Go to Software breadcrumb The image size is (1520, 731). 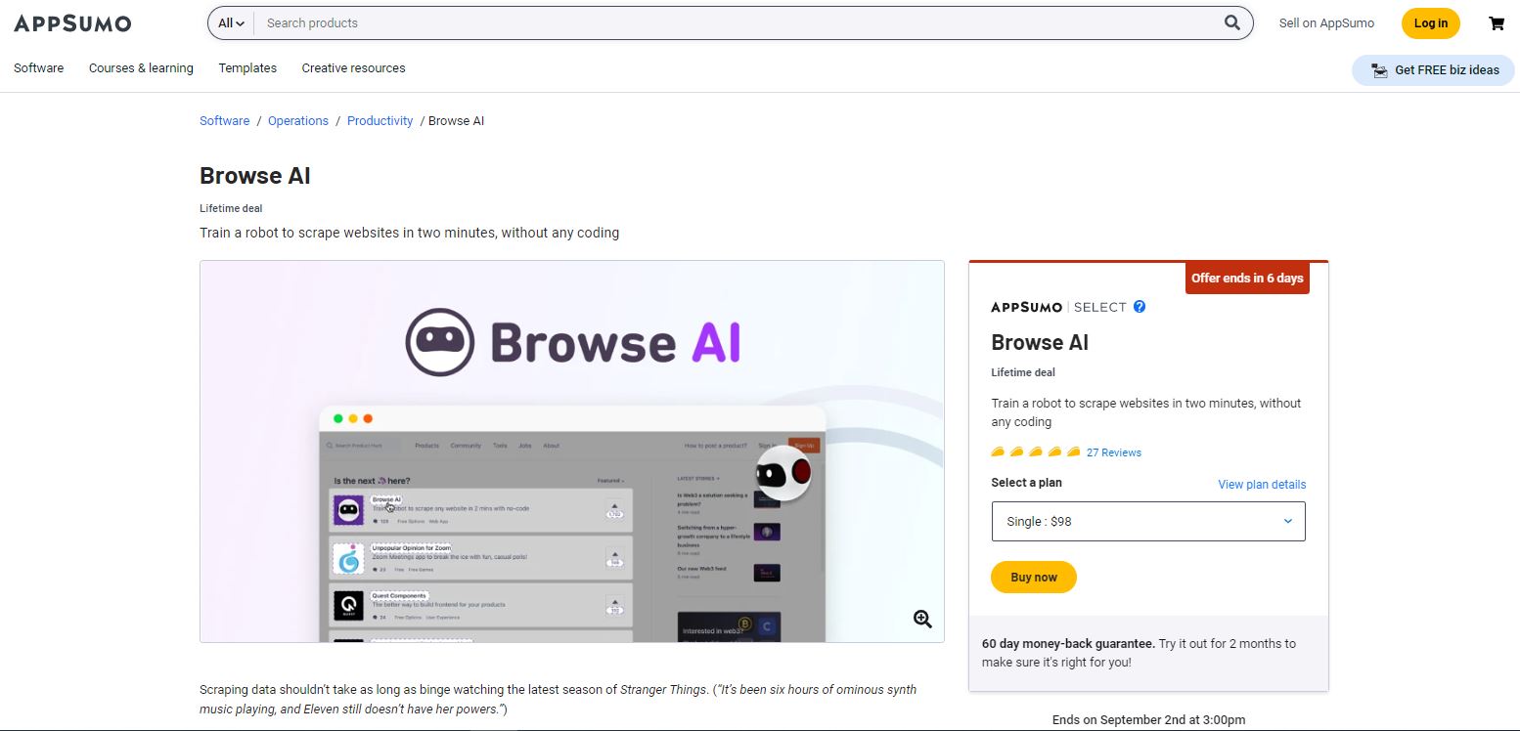coord(225,121)
